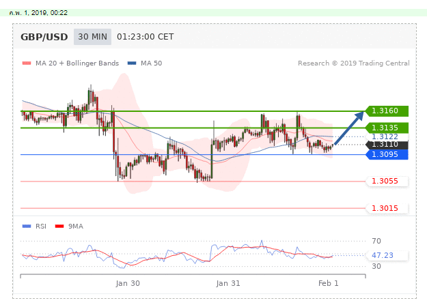427x305 pixels.
Task: Click the MA 50 legend label
Action: 151,63
